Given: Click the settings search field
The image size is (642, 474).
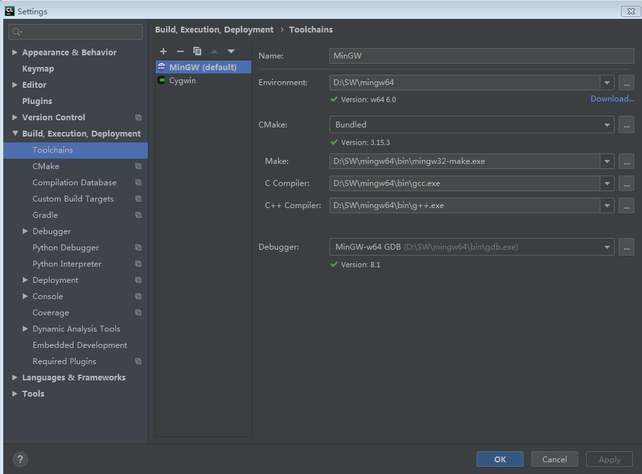Looking at the screenshot, I should coord(75,31).
